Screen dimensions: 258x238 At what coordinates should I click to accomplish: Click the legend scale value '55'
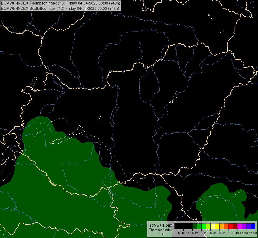(251, 233)
